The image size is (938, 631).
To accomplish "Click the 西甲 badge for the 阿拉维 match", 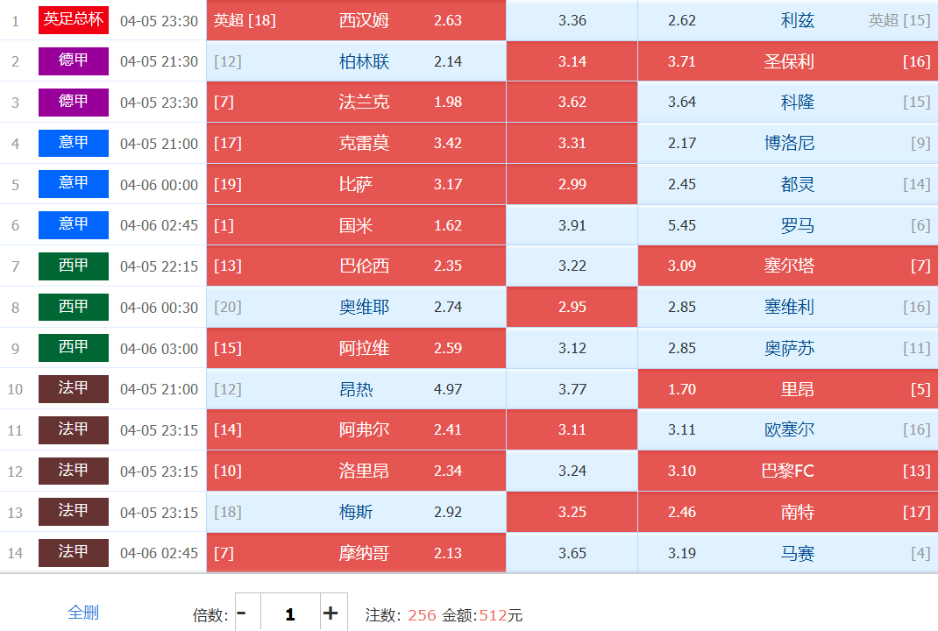I will click(74, 348).
